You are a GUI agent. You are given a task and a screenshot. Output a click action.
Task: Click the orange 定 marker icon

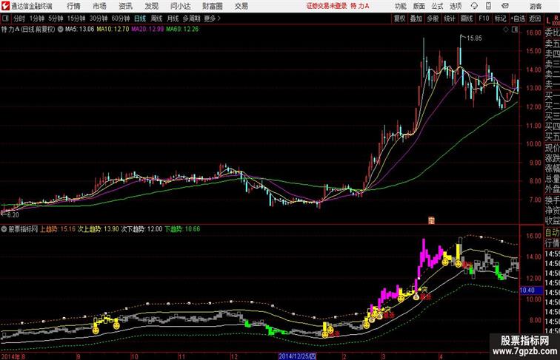(431, 220)
